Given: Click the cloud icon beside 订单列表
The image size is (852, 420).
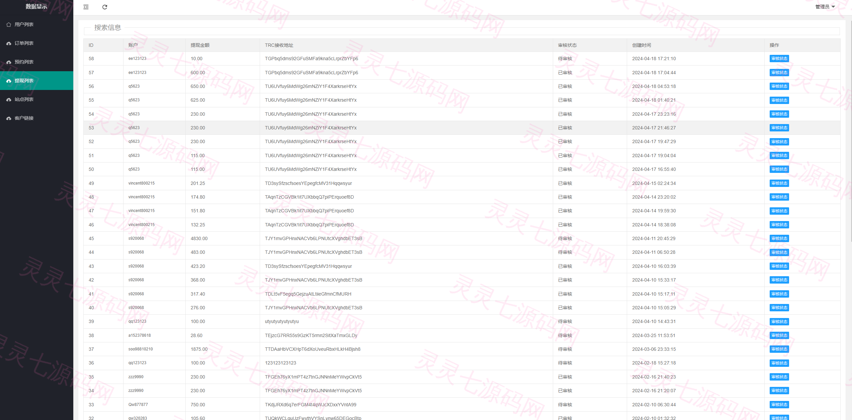Looking at the screenshot, I should [x=9, y=43].
